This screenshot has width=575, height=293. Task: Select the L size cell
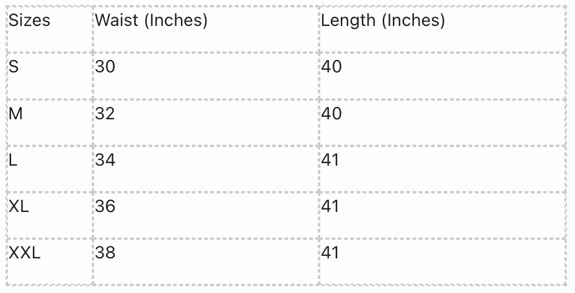click(13, 160)
